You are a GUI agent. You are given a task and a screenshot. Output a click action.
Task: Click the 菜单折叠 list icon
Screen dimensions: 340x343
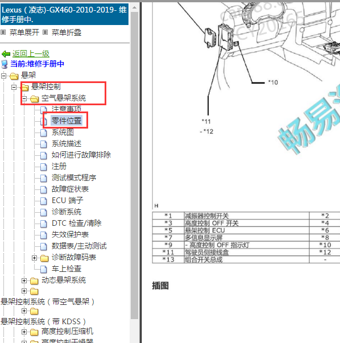(x=45, y=32)
